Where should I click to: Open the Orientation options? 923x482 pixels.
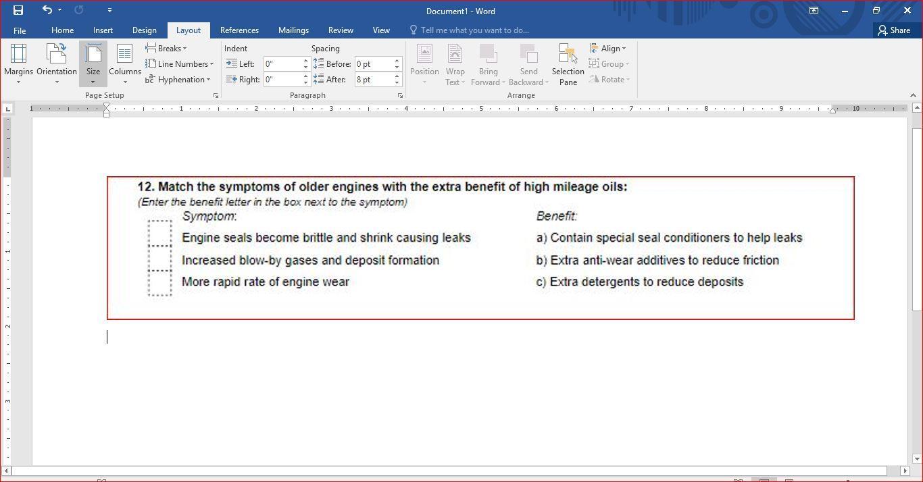pos(57,64)
